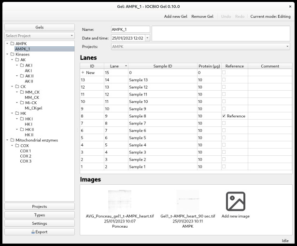
Task: Click Undo in the toolbar
Action: (226, 16)
